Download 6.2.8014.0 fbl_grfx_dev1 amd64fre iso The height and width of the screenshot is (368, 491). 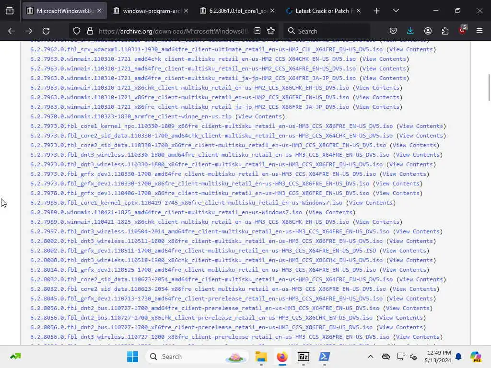[203, 270]
